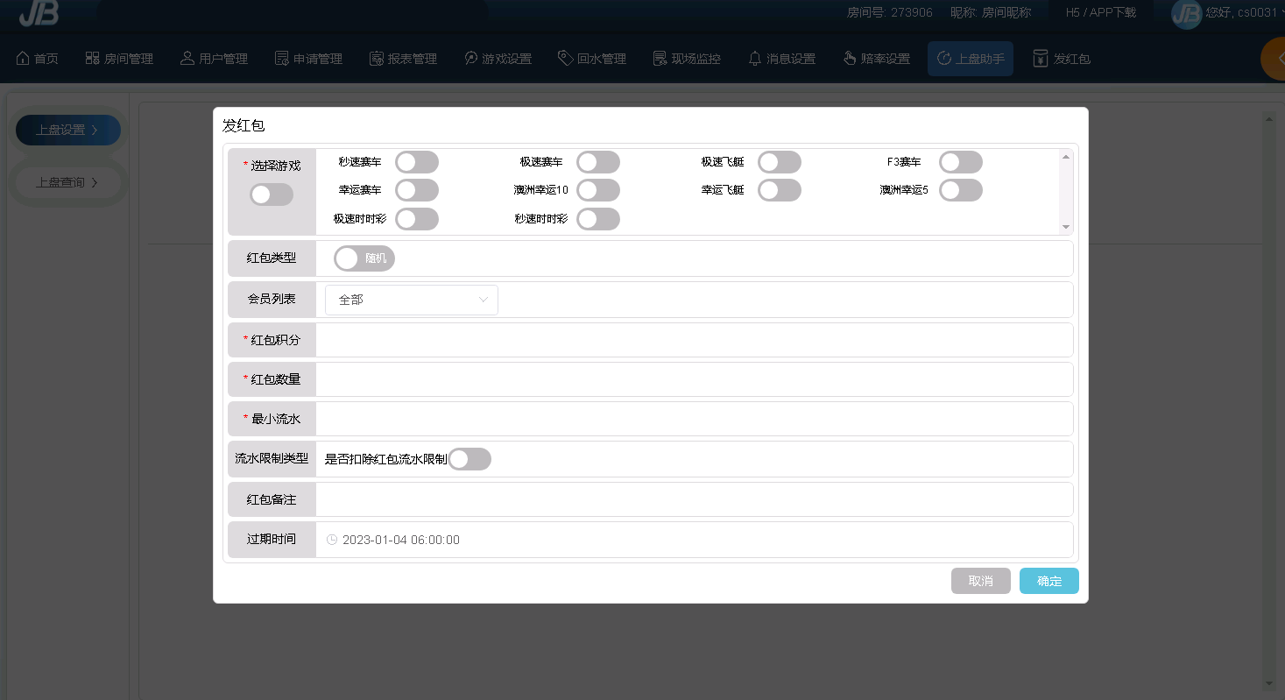The height and width of the screenshot is (700, 1285).
Task: Click the clock icon in 过期时间 field
Action: [332, 540]
